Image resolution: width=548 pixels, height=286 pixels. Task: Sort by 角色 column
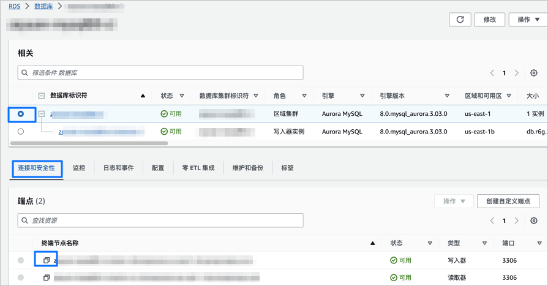304,96
